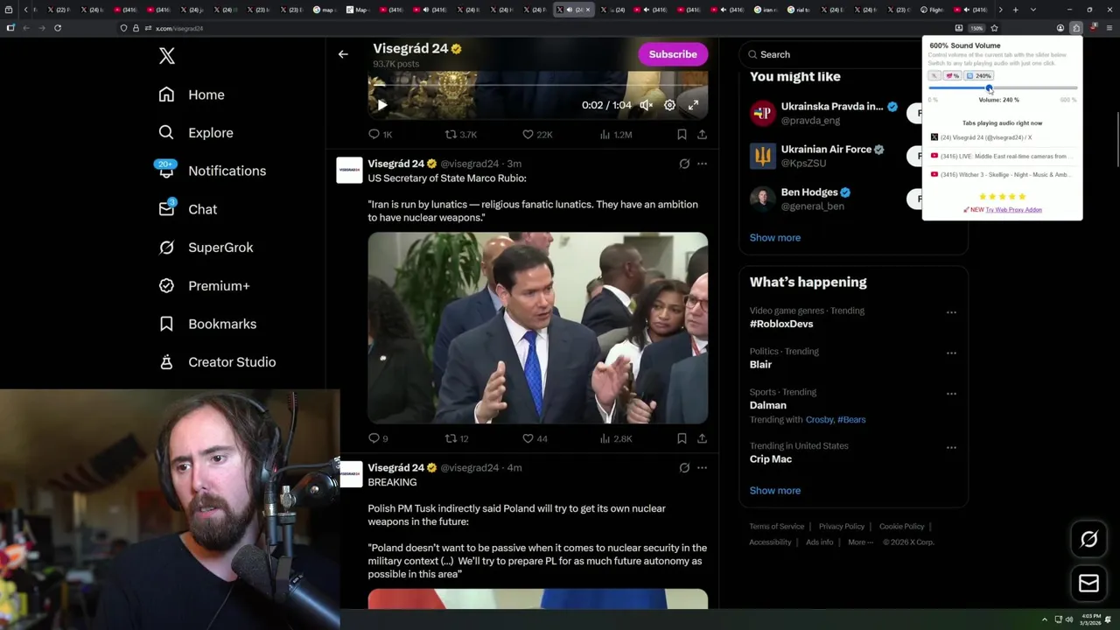Open Grok action on Tusk BREAKING post

point(684,468)
